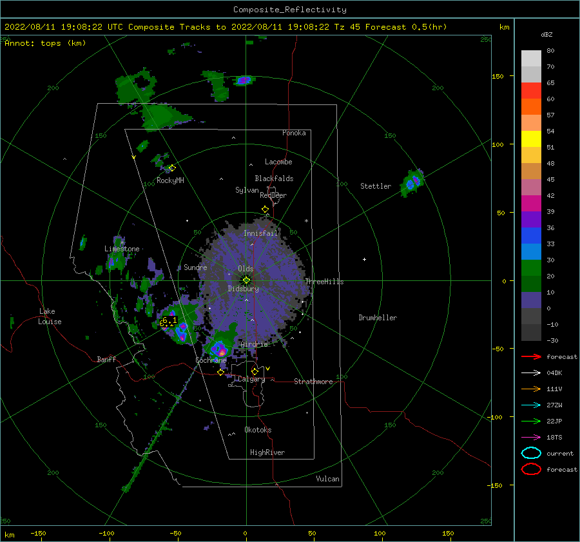
Task: Select the storm echo beside Limestone label
Action: tap(115, 259)
